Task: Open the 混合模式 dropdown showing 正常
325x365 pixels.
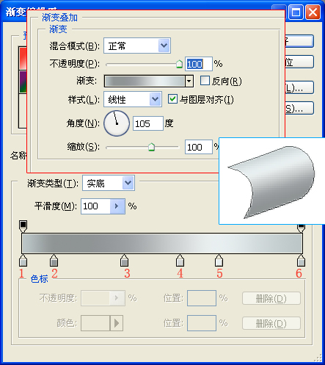Action: click(137, 46)
